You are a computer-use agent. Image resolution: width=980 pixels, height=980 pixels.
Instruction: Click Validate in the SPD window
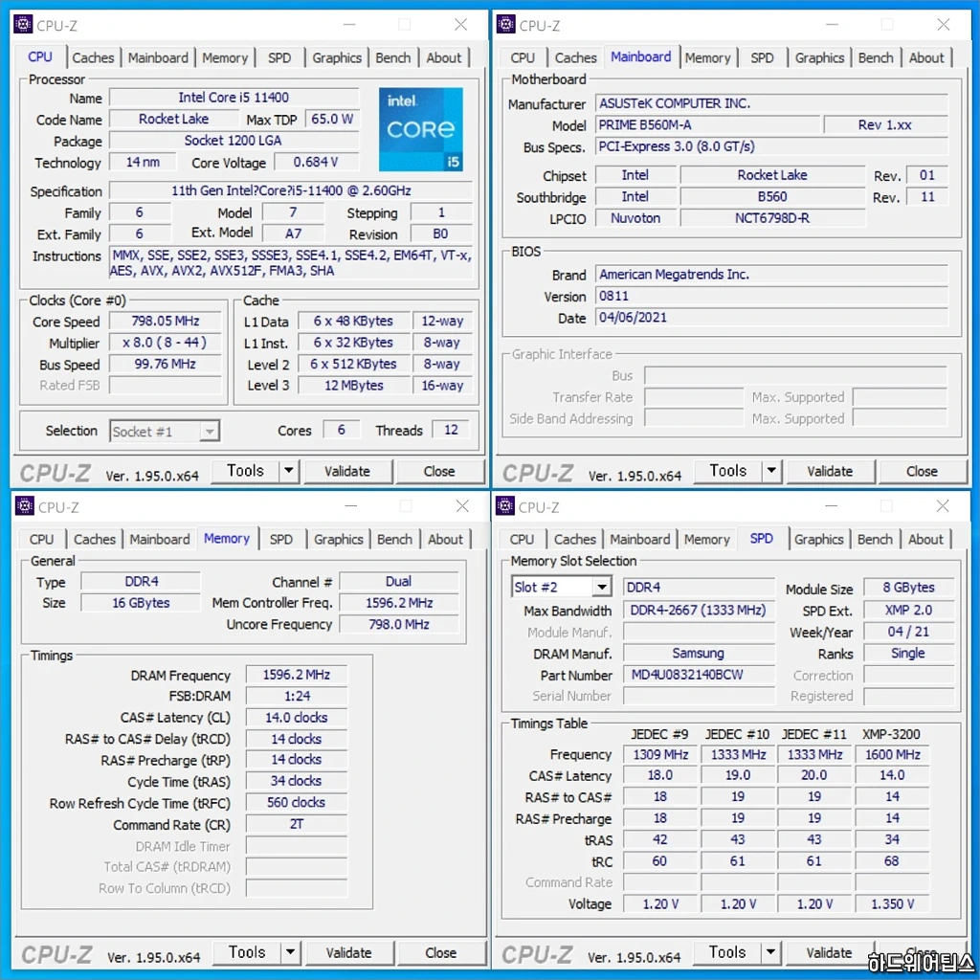[830, 952]
